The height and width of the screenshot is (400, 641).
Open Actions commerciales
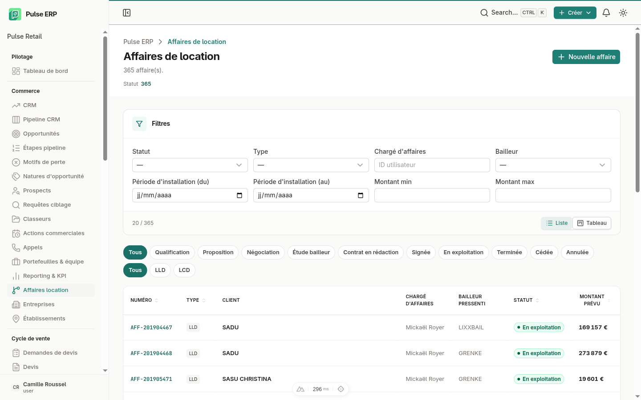pyautogui.click(x=51, y=233)
